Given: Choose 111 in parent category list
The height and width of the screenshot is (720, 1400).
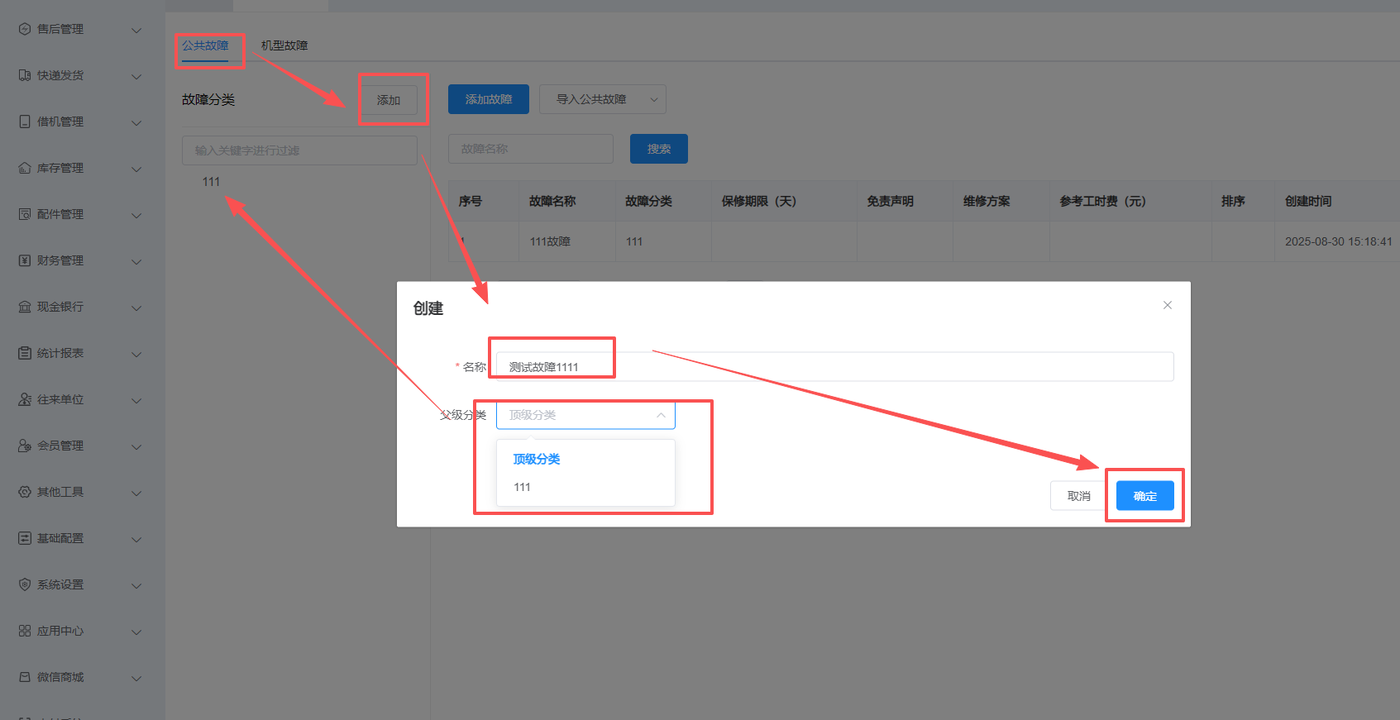Looking at the screenshot, I should tap(522, 487).
